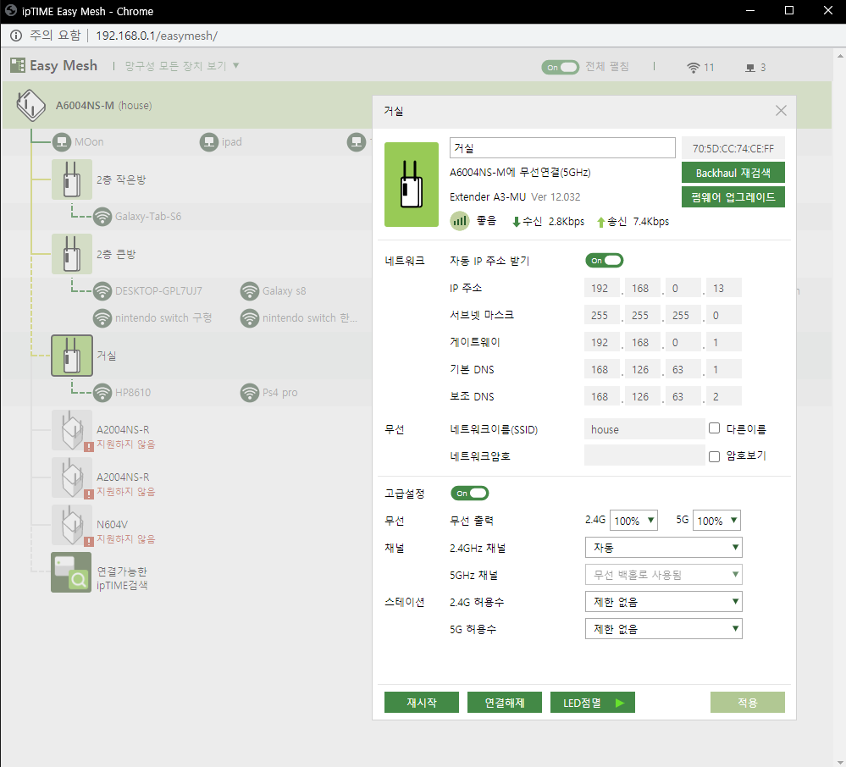Click the second A2004NS-R unsupported device icon
This screenshot has height=767, width=846.
point(72,477)
